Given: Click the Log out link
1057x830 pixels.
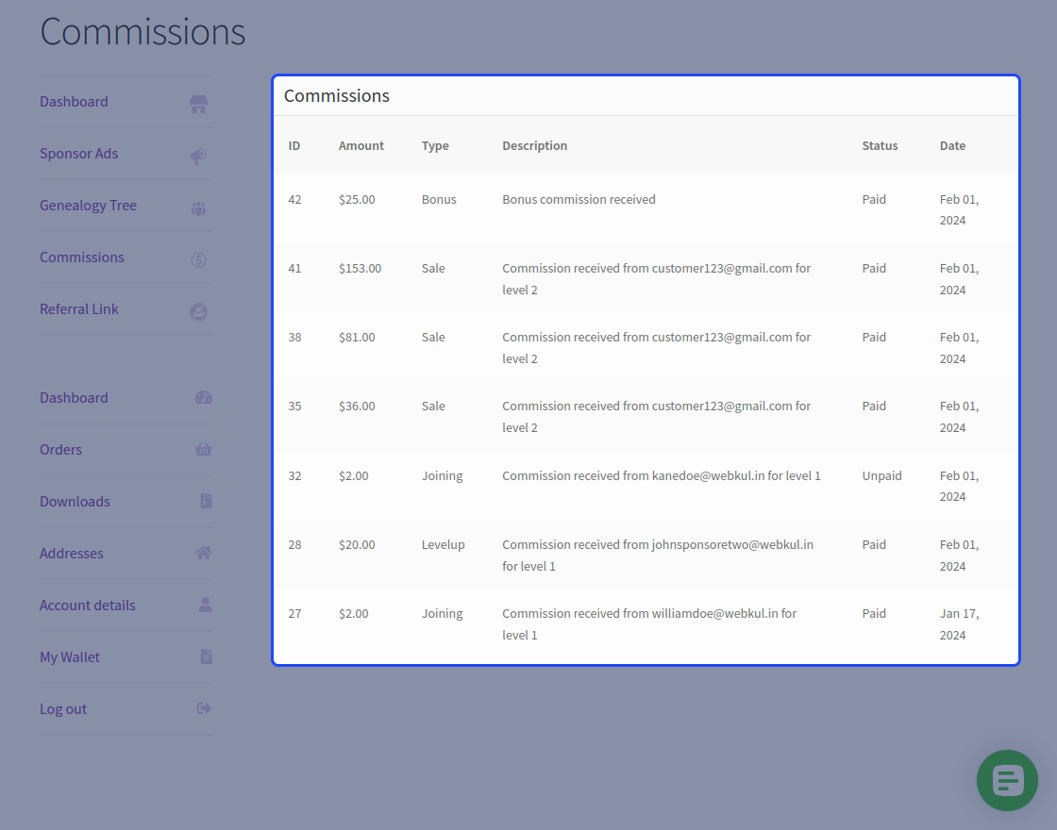Looking at the screenshot, I should pos(63,709).
